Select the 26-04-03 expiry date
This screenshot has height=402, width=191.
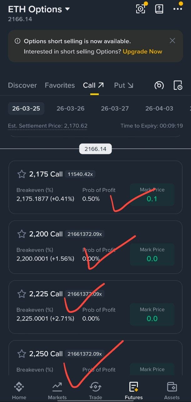click(159, 109)
